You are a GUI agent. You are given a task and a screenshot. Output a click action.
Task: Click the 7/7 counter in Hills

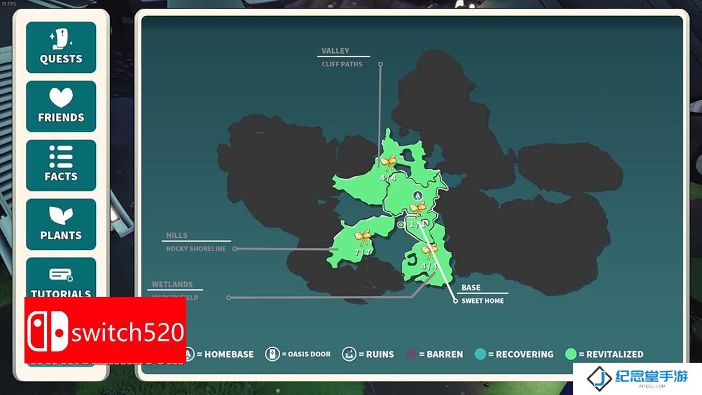click(363, 253)
